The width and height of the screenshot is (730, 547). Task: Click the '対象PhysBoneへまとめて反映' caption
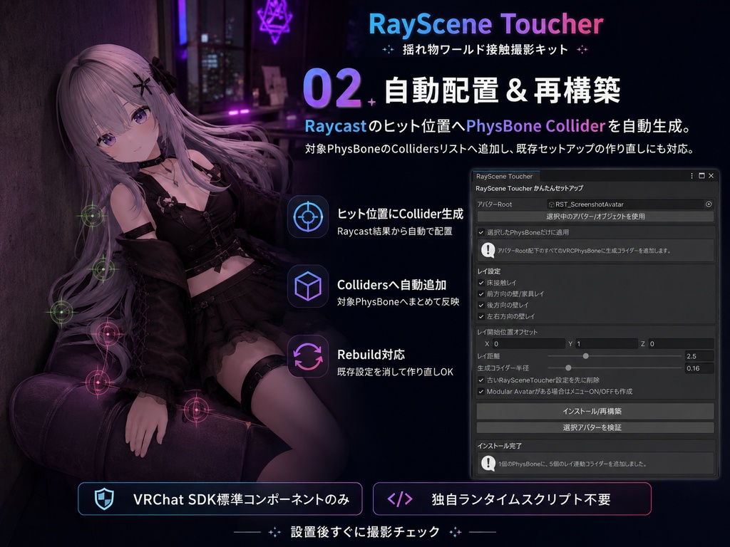[x=398, y=302]
